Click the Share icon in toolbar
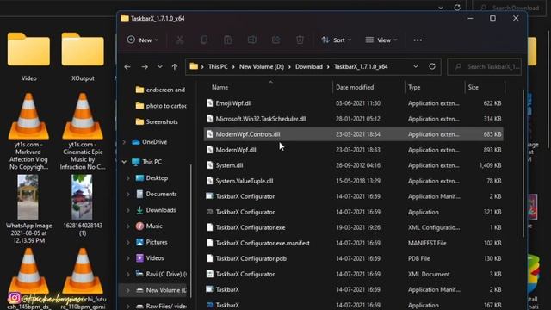Image resolution: width=551 pixels, height=310 pixels. [x=275, y=40]
